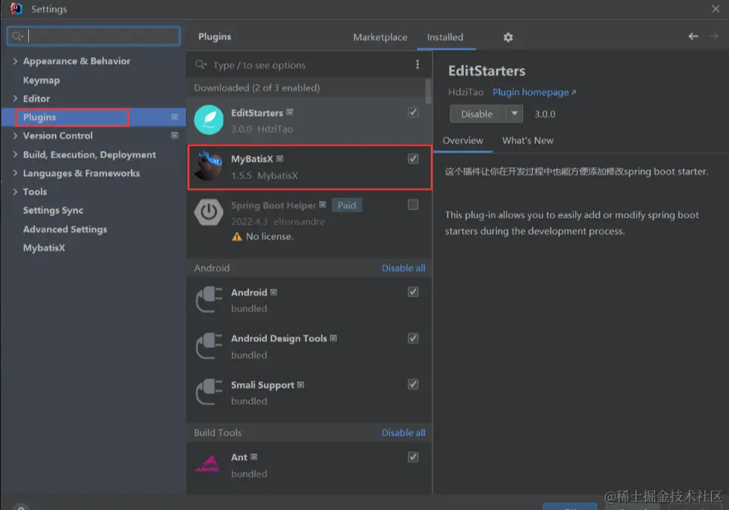Image resolution: width=729 pixels, height=510 pixels.
Task: Click the Spring Boot Helper power icon
Action: pyautogui.click(x=209, y=212)
